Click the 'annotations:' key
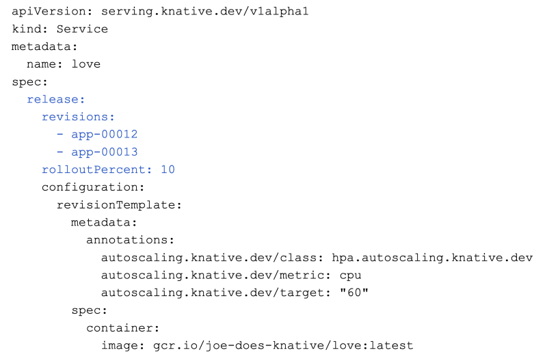Image resolution: width=547 pixels, height=361 pixels. click(x=131, y=240)
